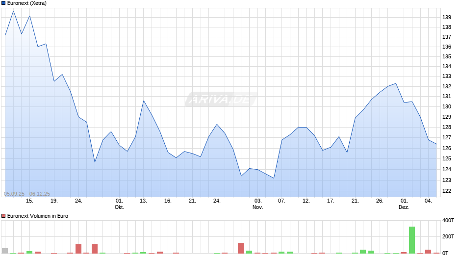Click the date label '15.'
The width and height of the screenshot is (461, 258).
pos(29,201)
